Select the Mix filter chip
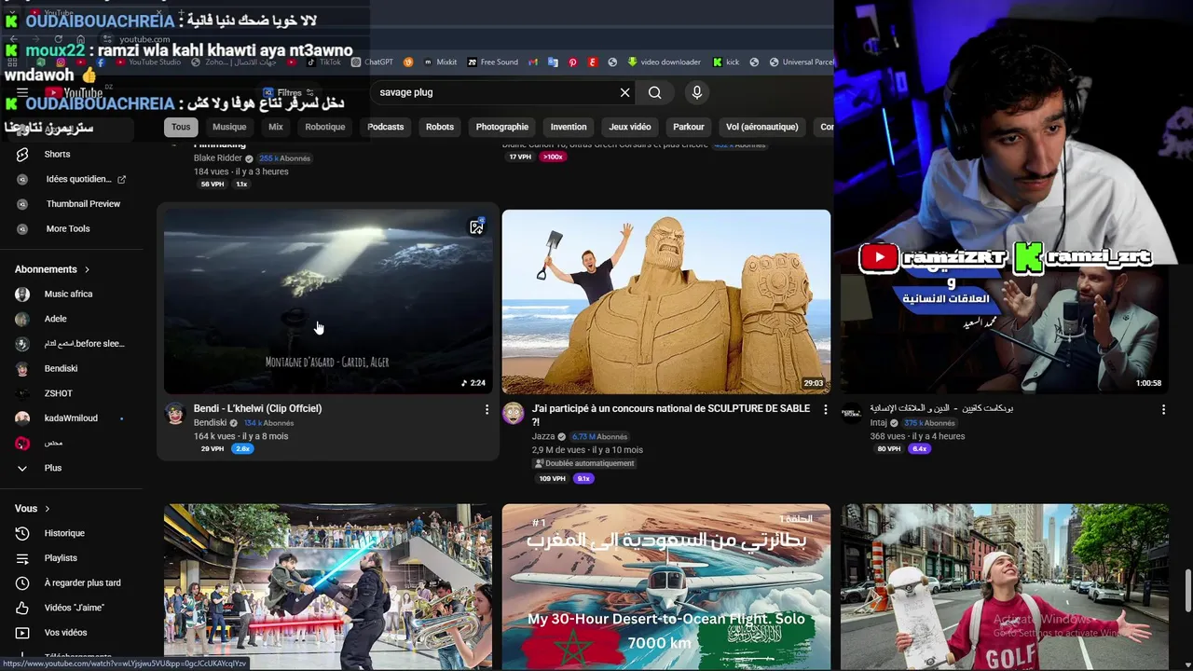Viewport: 1193px width, 671px height. (276, 127)
